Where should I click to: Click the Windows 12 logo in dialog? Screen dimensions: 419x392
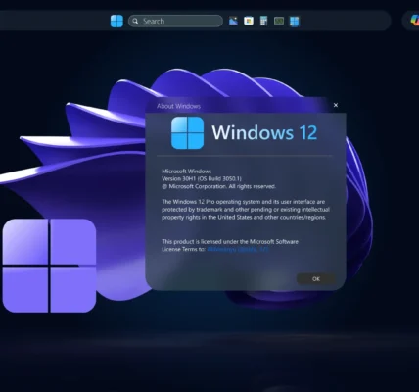pos(188,133)
